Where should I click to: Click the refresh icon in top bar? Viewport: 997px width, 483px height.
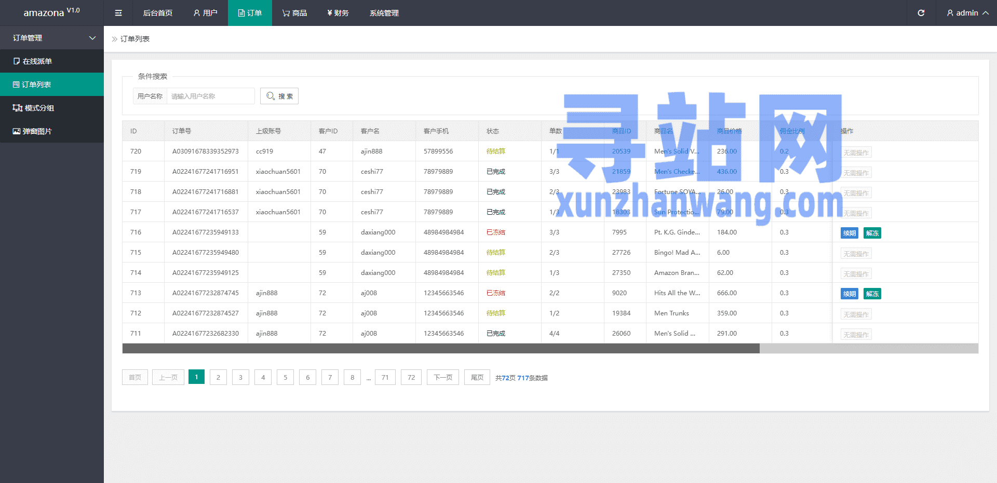click(x=921, y=13)
